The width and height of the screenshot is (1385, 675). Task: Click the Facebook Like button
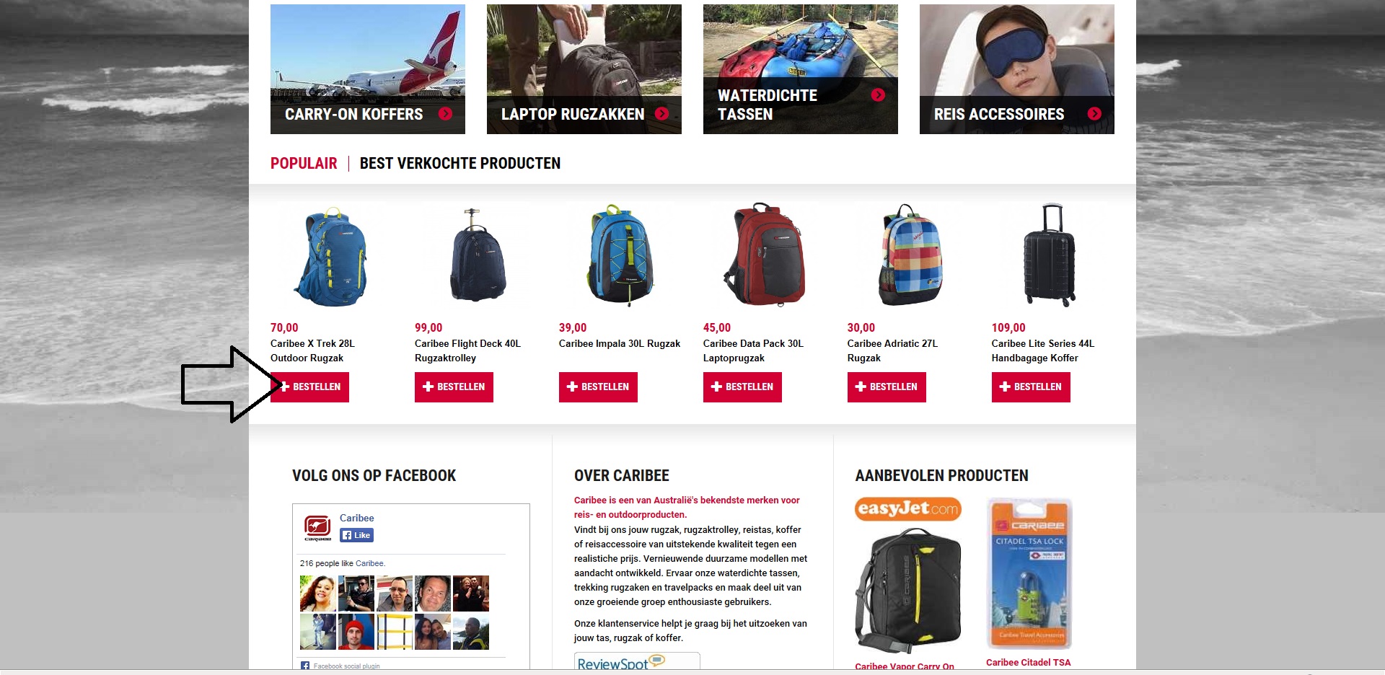(x=356, y=535)
